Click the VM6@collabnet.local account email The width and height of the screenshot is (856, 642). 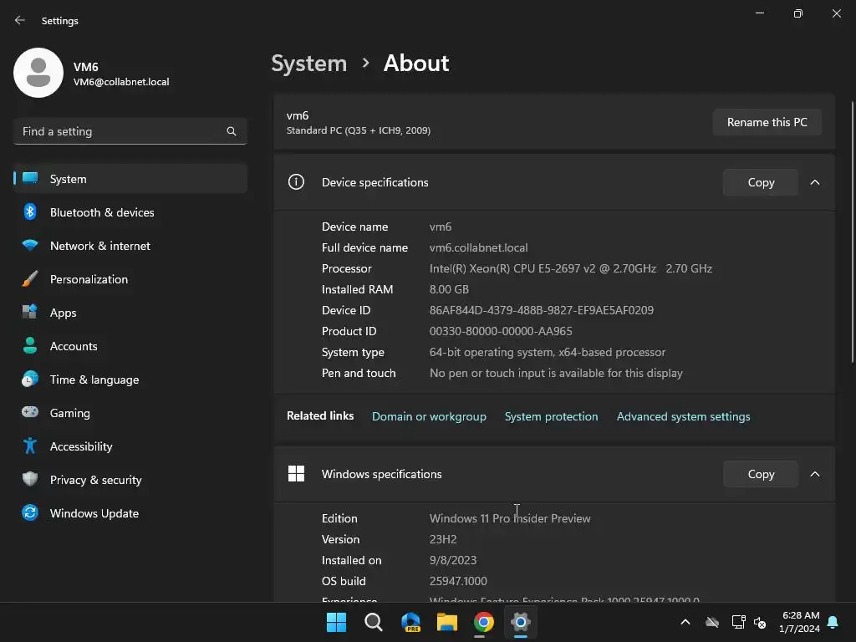click(x=121, y=82)
